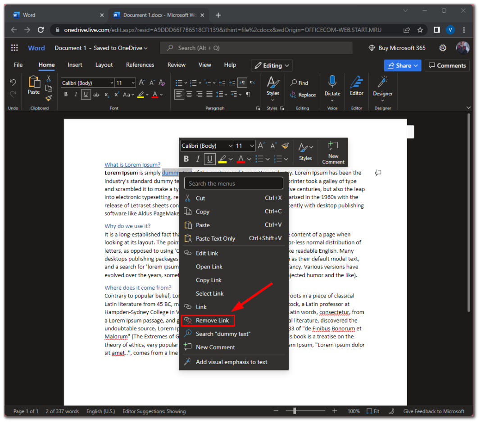
Task: Click the Share button
Action: 402,65
